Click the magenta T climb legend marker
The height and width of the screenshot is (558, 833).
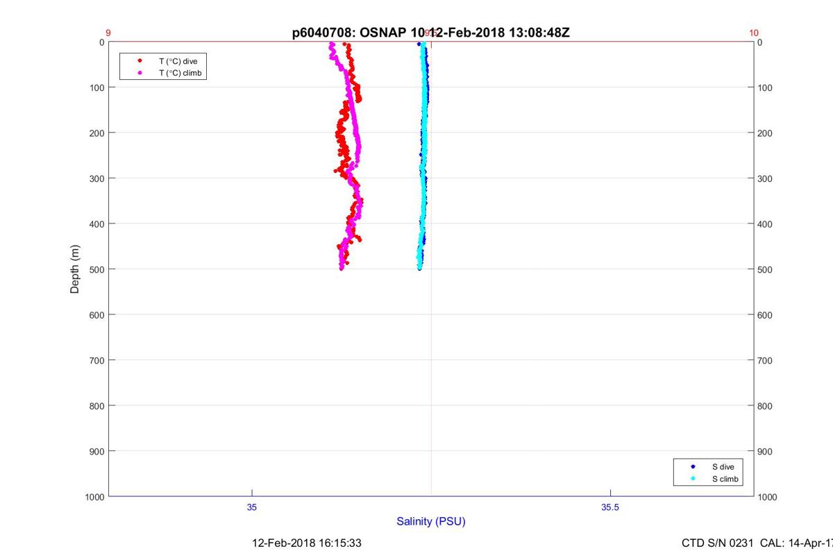point(140,72)
